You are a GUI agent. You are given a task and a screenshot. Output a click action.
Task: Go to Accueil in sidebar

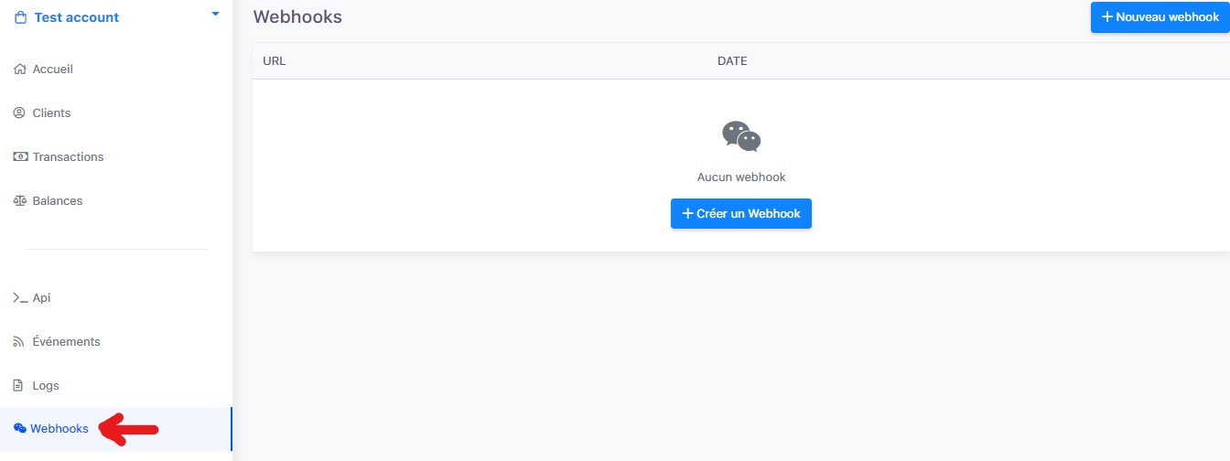pyautogui.click(x=52, y=70)
